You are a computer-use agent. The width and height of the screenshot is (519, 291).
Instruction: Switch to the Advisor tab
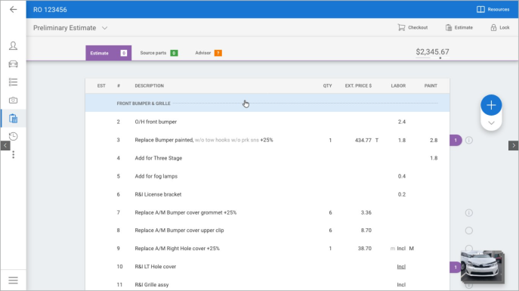coord(209,53)
